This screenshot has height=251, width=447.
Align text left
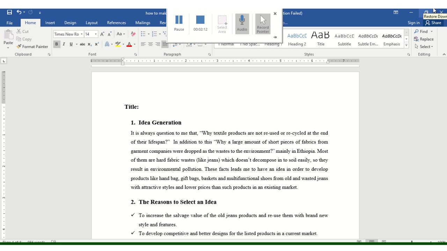(143, 44)
